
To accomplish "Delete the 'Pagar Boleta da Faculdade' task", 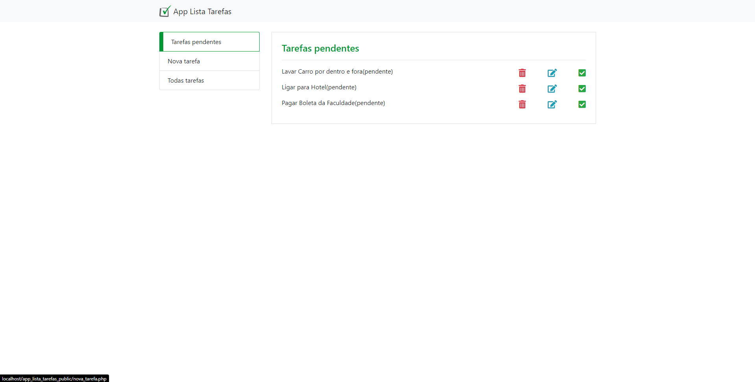I will [x=522, y=104].
